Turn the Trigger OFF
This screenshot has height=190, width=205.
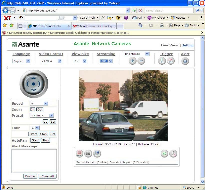(171, 61)
